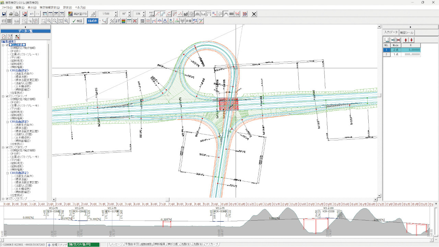Select the triangle shape tool icon
The height and width of the screenshot is (247, 439).
[x=180, y=14]
